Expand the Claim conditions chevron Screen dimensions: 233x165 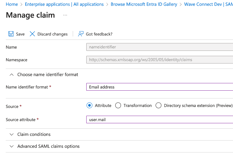click(12, 134)
